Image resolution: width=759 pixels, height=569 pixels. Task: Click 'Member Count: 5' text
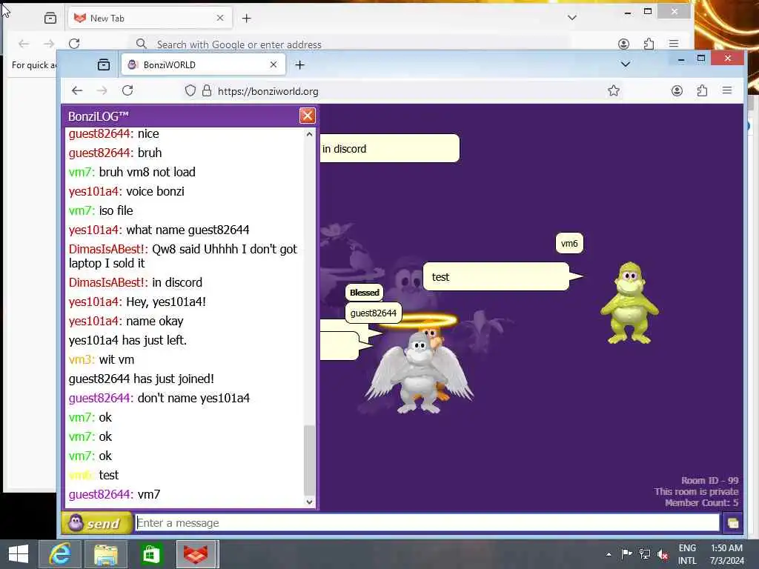pos(701,503)
